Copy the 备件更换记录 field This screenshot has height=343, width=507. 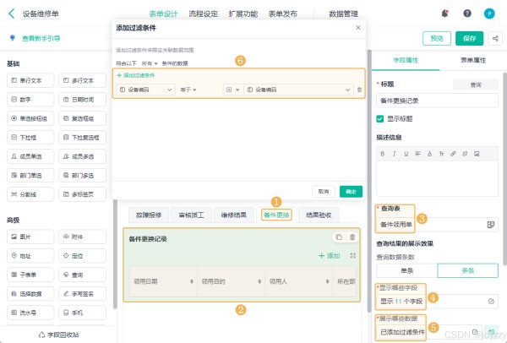339,237
